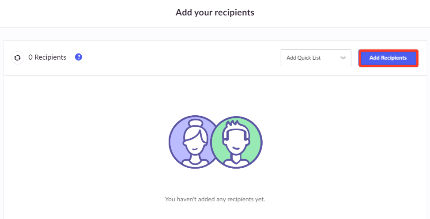Screen dimensions: 430x219
Task: Click the male avatar in green circle
Action: click(x=236, y=143)
